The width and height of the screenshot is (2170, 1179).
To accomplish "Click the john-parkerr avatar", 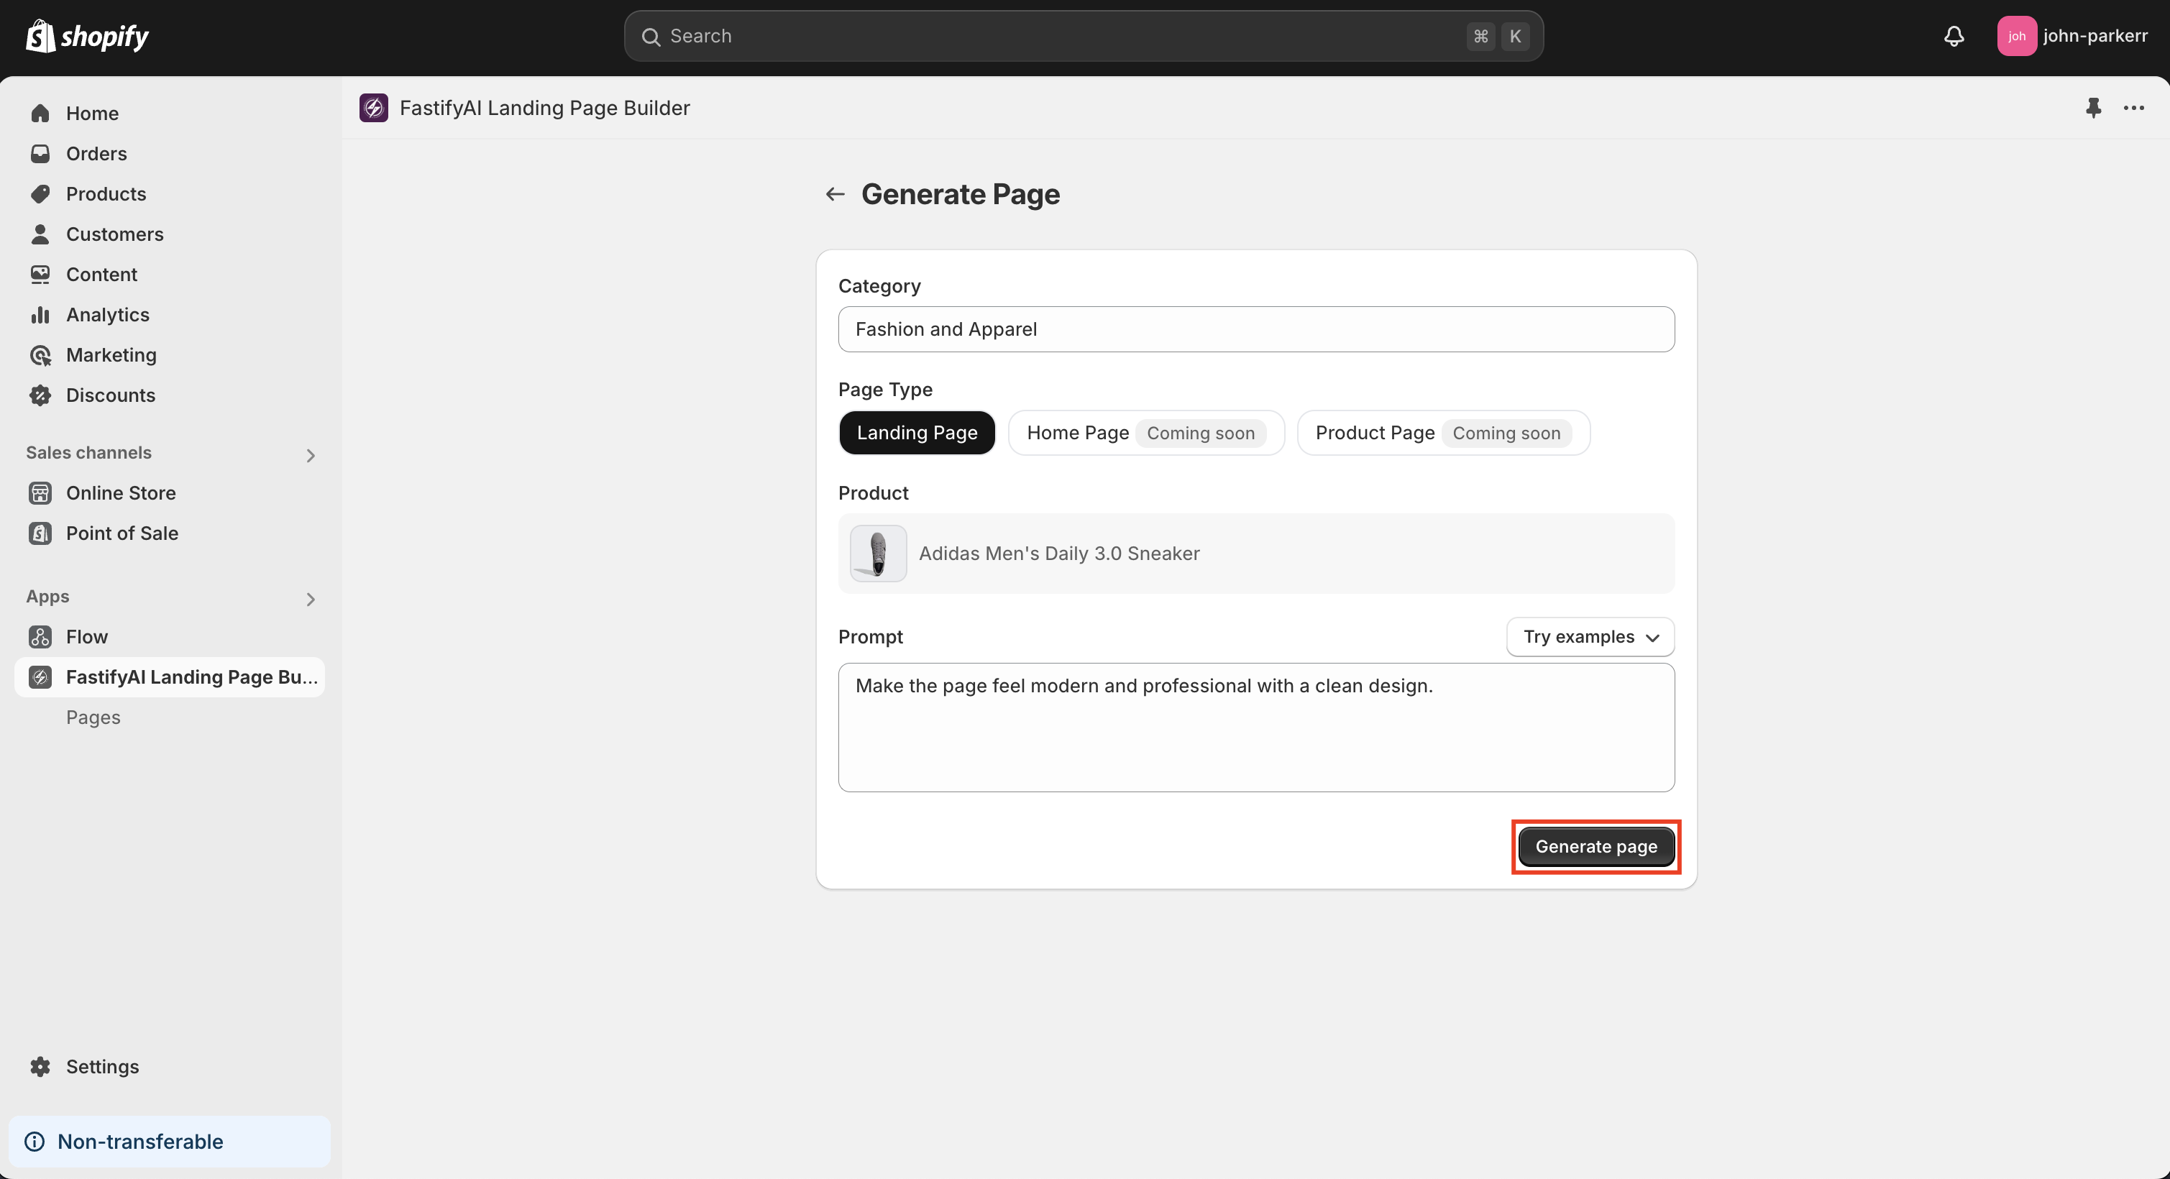I will coord(2017,36).
